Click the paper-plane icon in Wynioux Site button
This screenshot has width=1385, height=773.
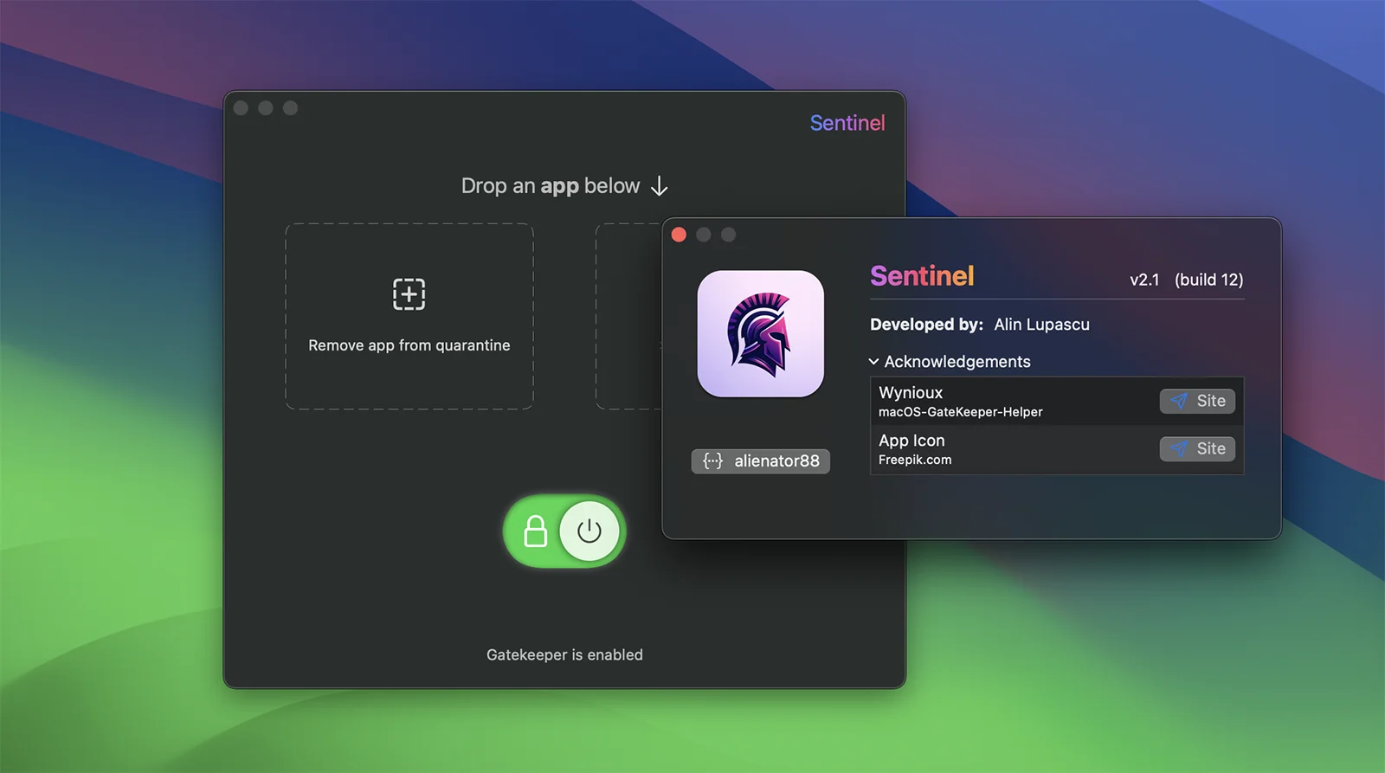pyautogui.click(x=1179, y=401)
